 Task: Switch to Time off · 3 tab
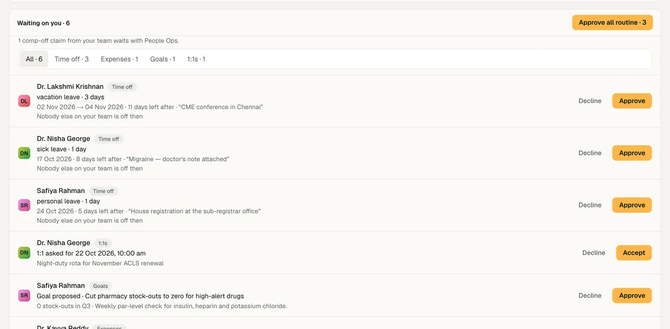pos(71,59)
